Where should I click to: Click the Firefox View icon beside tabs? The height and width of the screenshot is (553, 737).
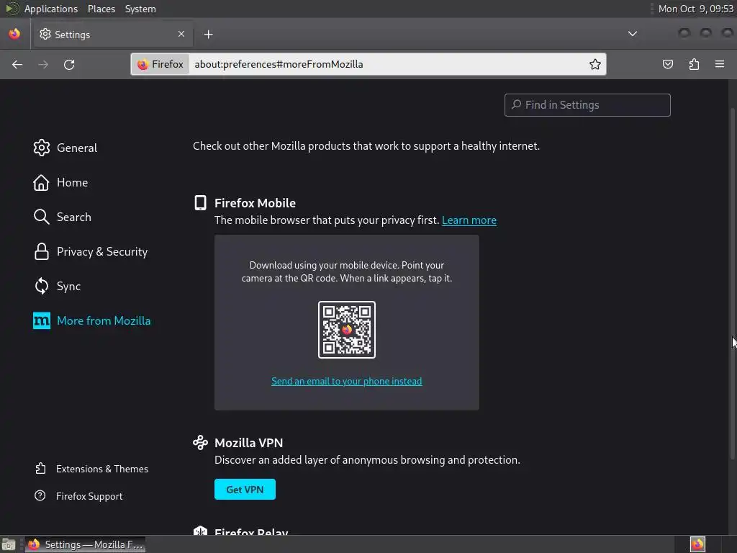(14, 34)
